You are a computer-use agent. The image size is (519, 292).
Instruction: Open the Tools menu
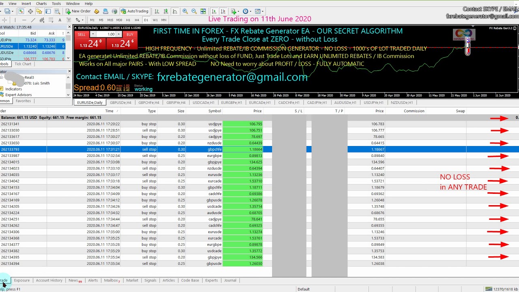click(56, 4)
